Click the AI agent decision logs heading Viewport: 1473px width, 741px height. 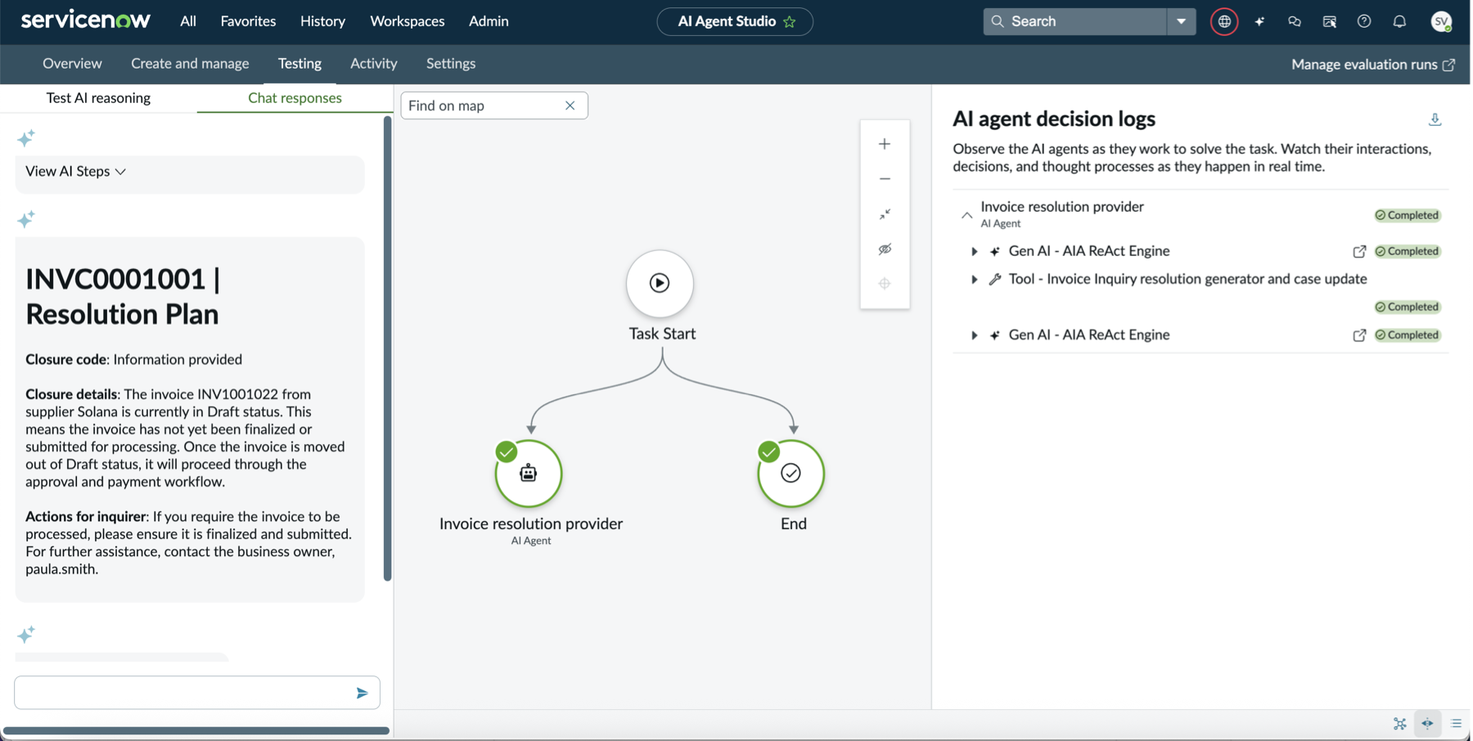[x=1054, y=119]
